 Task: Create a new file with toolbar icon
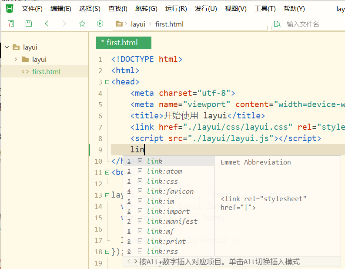pyautogui.click(x=11, y=24)
